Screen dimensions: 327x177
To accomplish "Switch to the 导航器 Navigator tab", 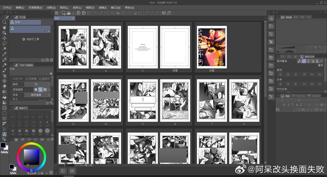I will pyautogui.click(x=286, y=17).
